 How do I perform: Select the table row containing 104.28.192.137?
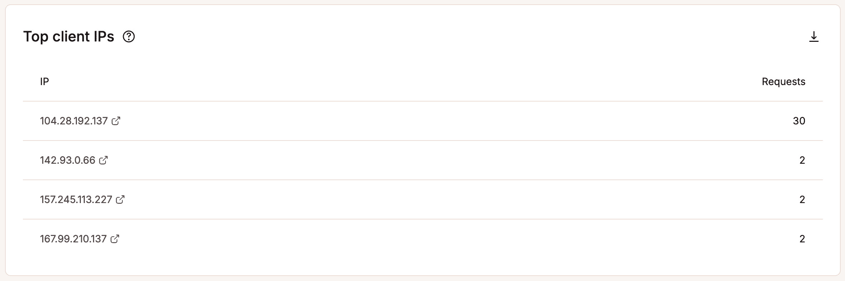tap(423, 121)
